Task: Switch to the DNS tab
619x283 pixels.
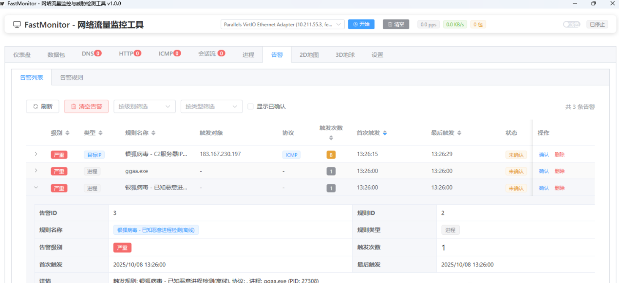Action: coord(88,54)
